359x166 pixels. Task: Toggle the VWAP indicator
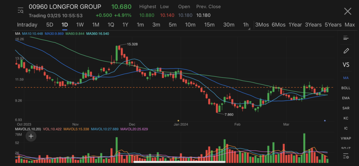[x=346, y=138]
